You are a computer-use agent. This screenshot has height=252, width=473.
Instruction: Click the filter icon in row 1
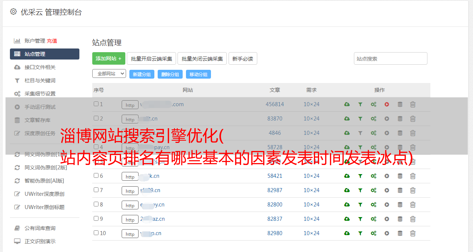(360, 104)
